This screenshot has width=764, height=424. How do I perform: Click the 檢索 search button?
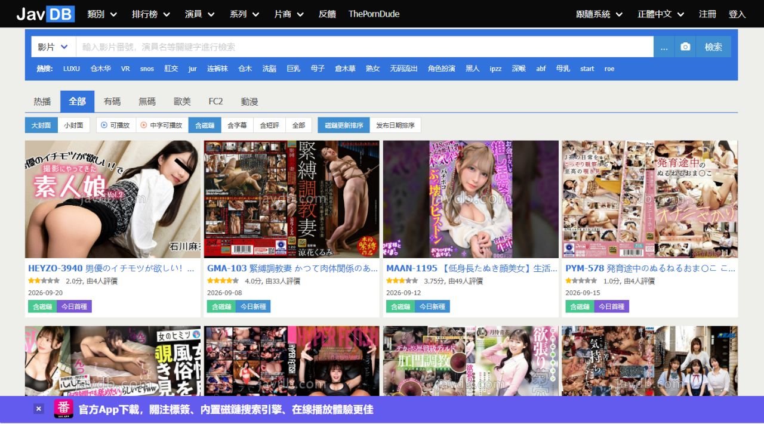click(713, 47)
